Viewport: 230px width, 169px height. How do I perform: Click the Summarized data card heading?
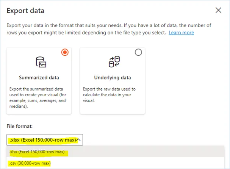coord(39,78)
